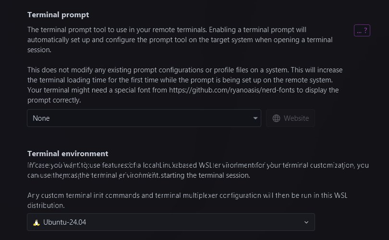Click the Terminal prompt heading
Screen dimensions: 389x240
coord(58,15)
